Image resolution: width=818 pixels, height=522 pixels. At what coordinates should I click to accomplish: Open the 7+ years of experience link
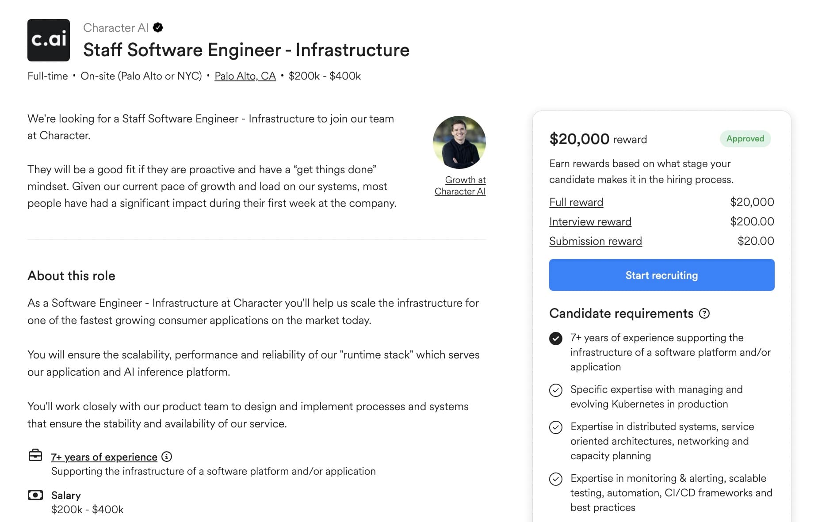pyautogui.click(x=104, y=457)
